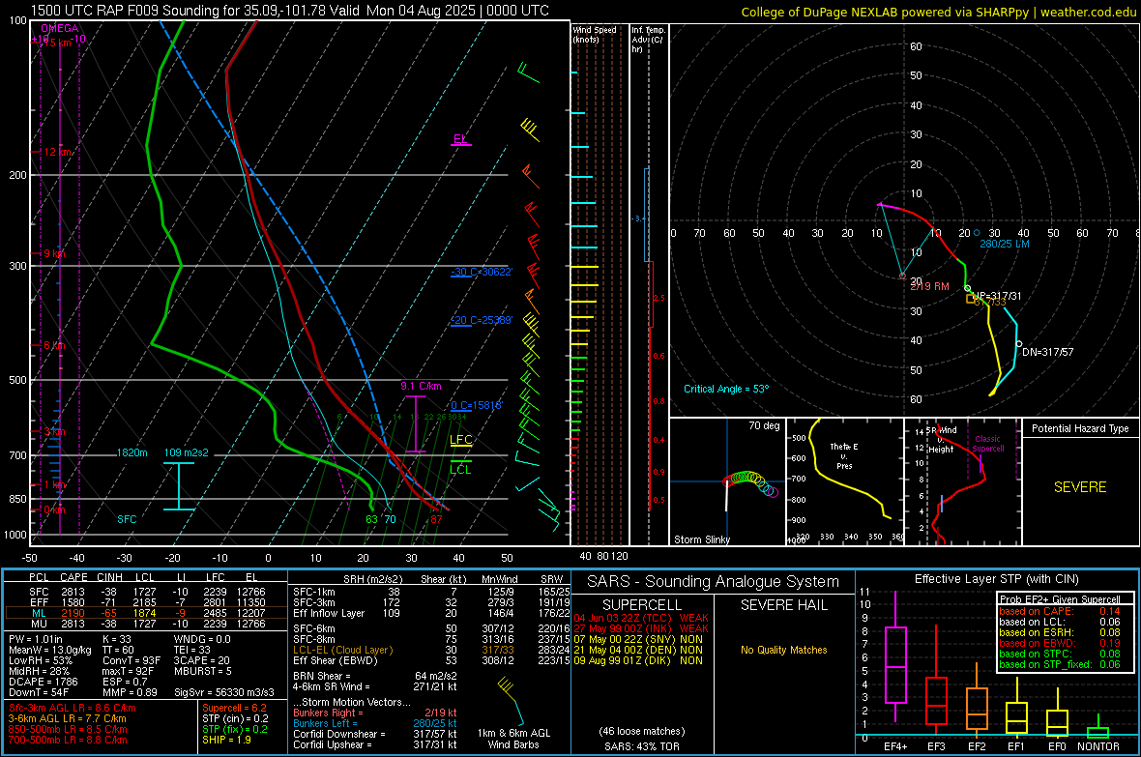The width and height of the screenshot is (1141, 757).
Task: Click Sfc-3km AGL LR = 8.6 C/km
Action: 73,708
